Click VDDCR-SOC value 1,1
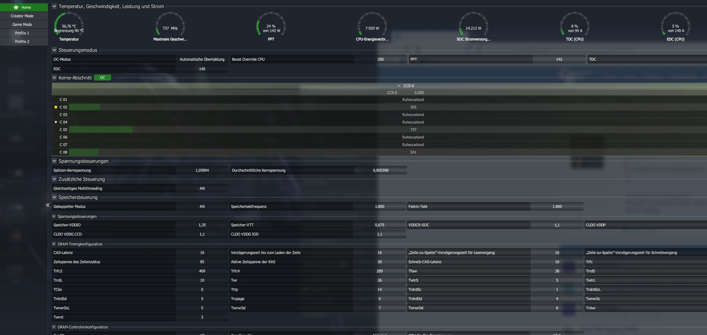The height and width of the screenshot is (335, 707). [x=557, y=225]
